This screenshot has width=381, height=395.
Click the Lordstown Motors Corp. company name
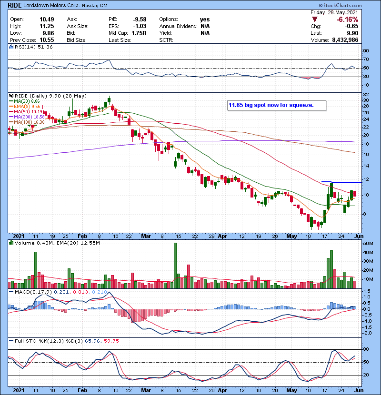[51, 6]
